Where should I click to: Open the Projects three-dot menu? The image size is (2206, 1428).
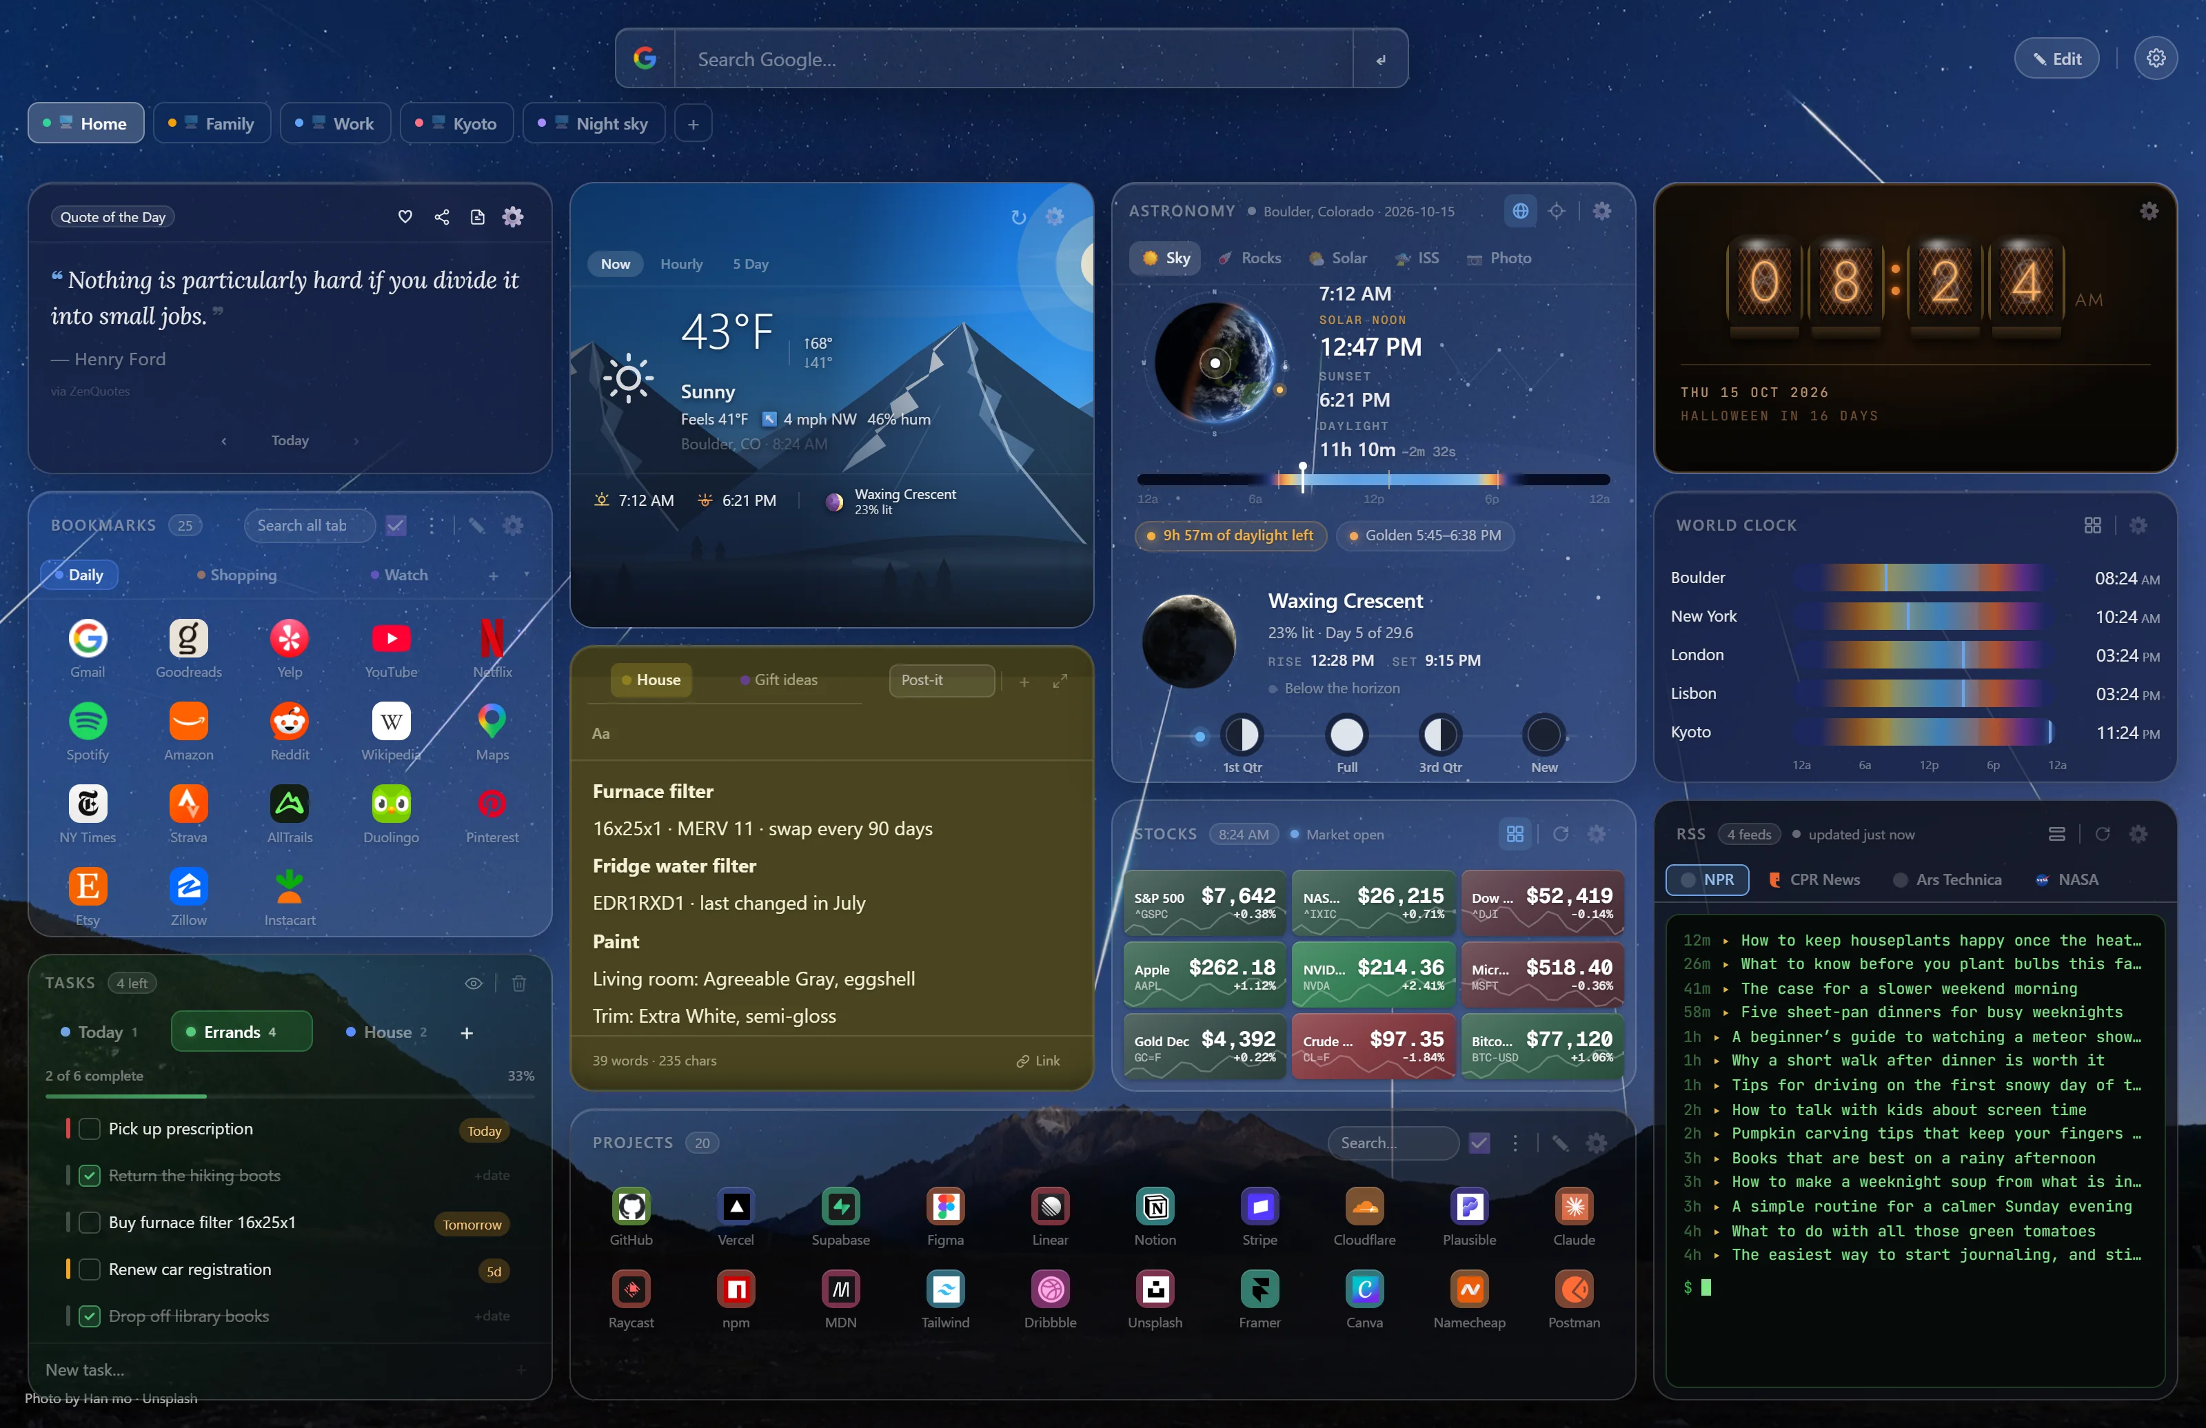(1515, 1143)
